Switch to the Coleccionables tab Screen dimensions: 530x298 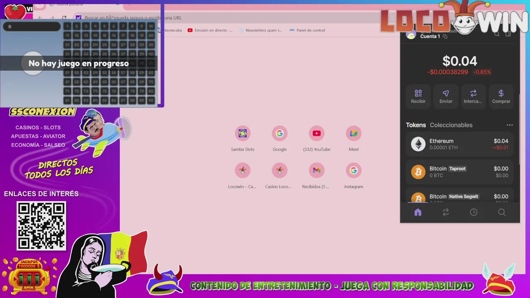pos(451,125)
